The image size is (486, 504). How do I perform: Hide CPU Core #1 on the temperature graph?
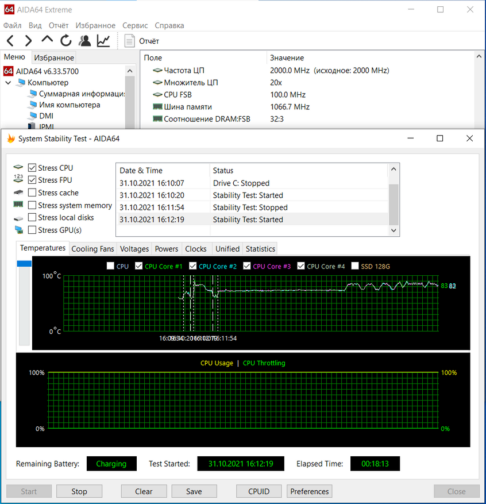[139, 266]
